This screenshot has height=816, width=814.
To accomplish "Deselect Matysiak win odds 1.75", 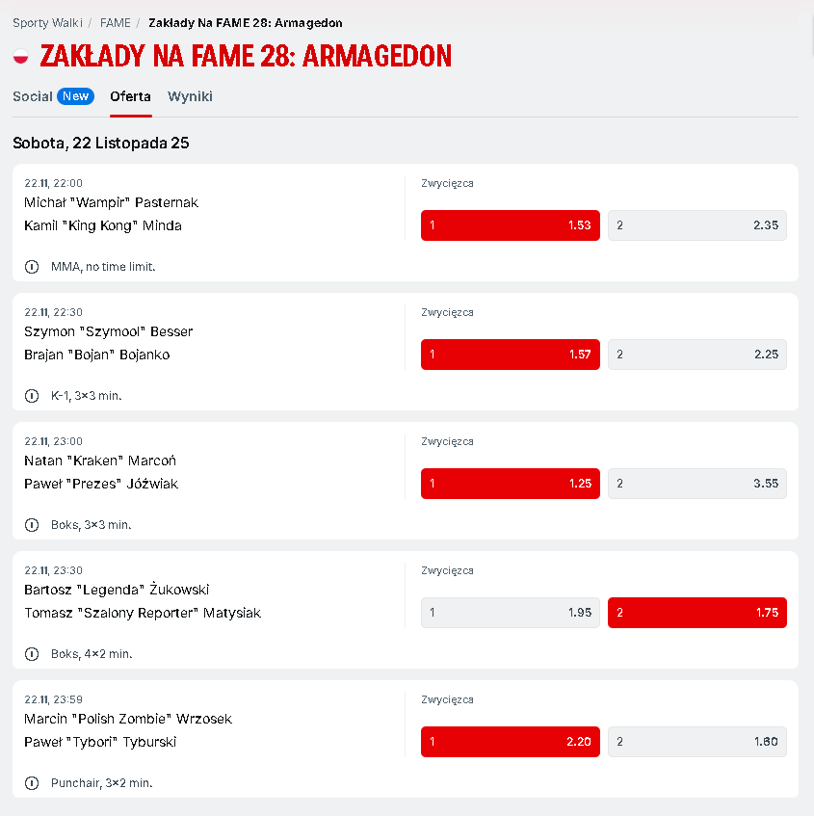I will pos(696,613).
